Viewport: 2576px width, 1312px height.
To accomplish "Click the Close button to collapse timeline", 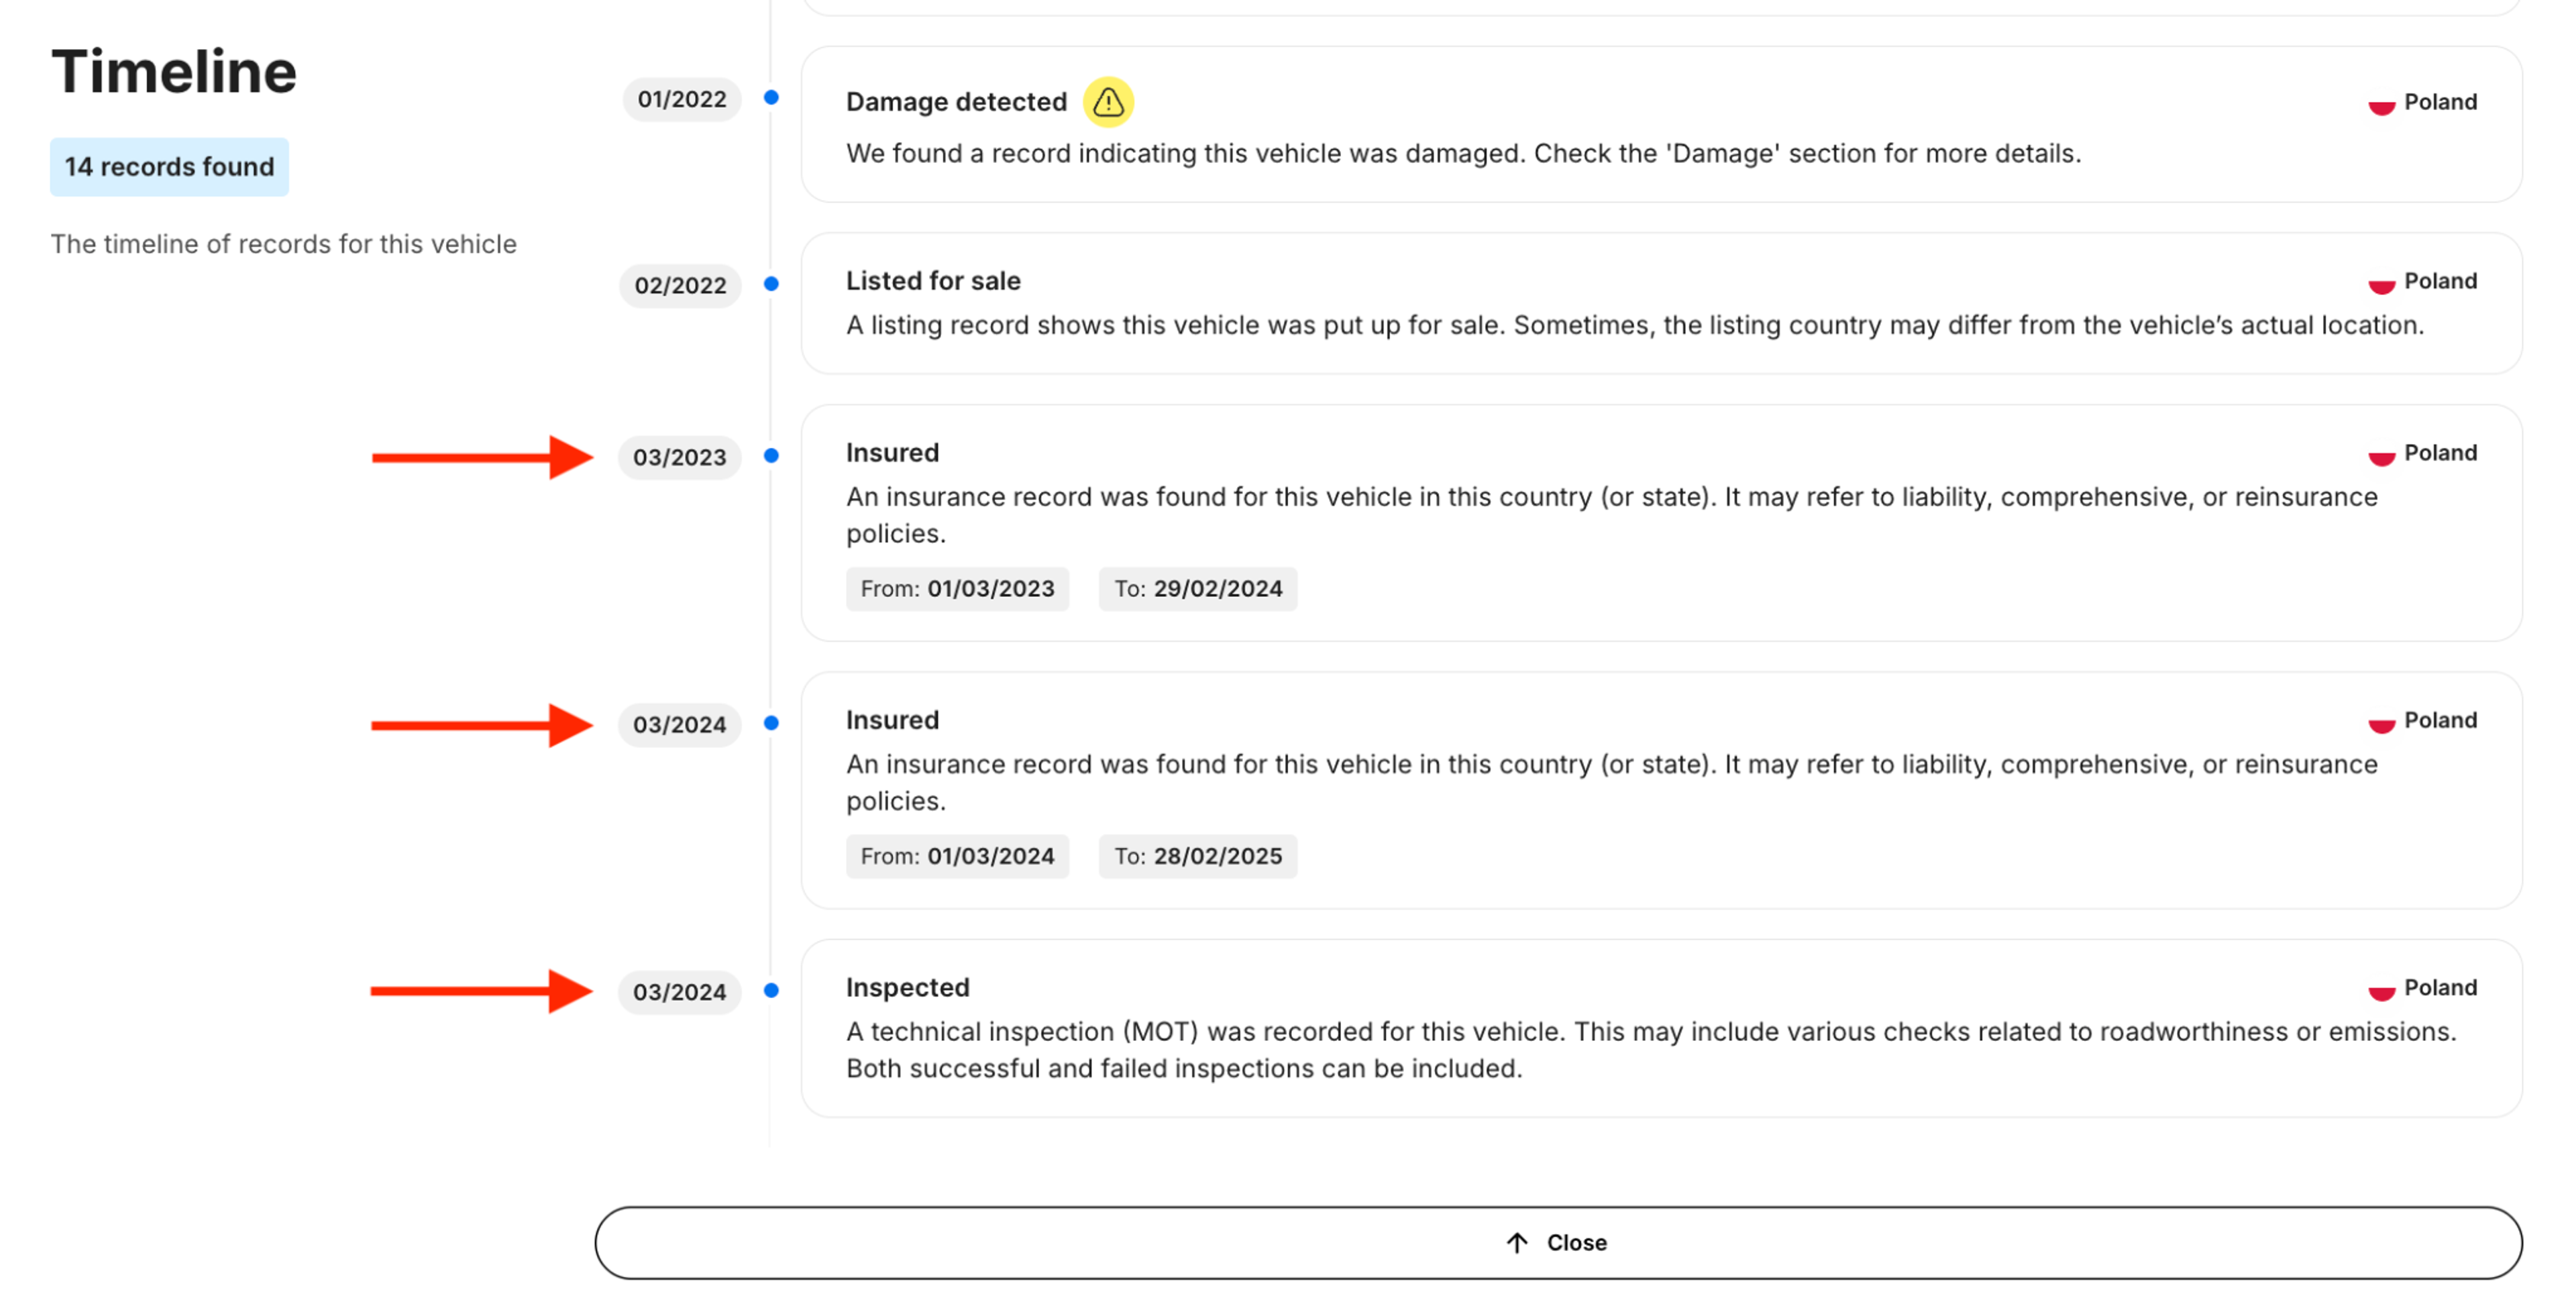I will coord(1558,1242).
